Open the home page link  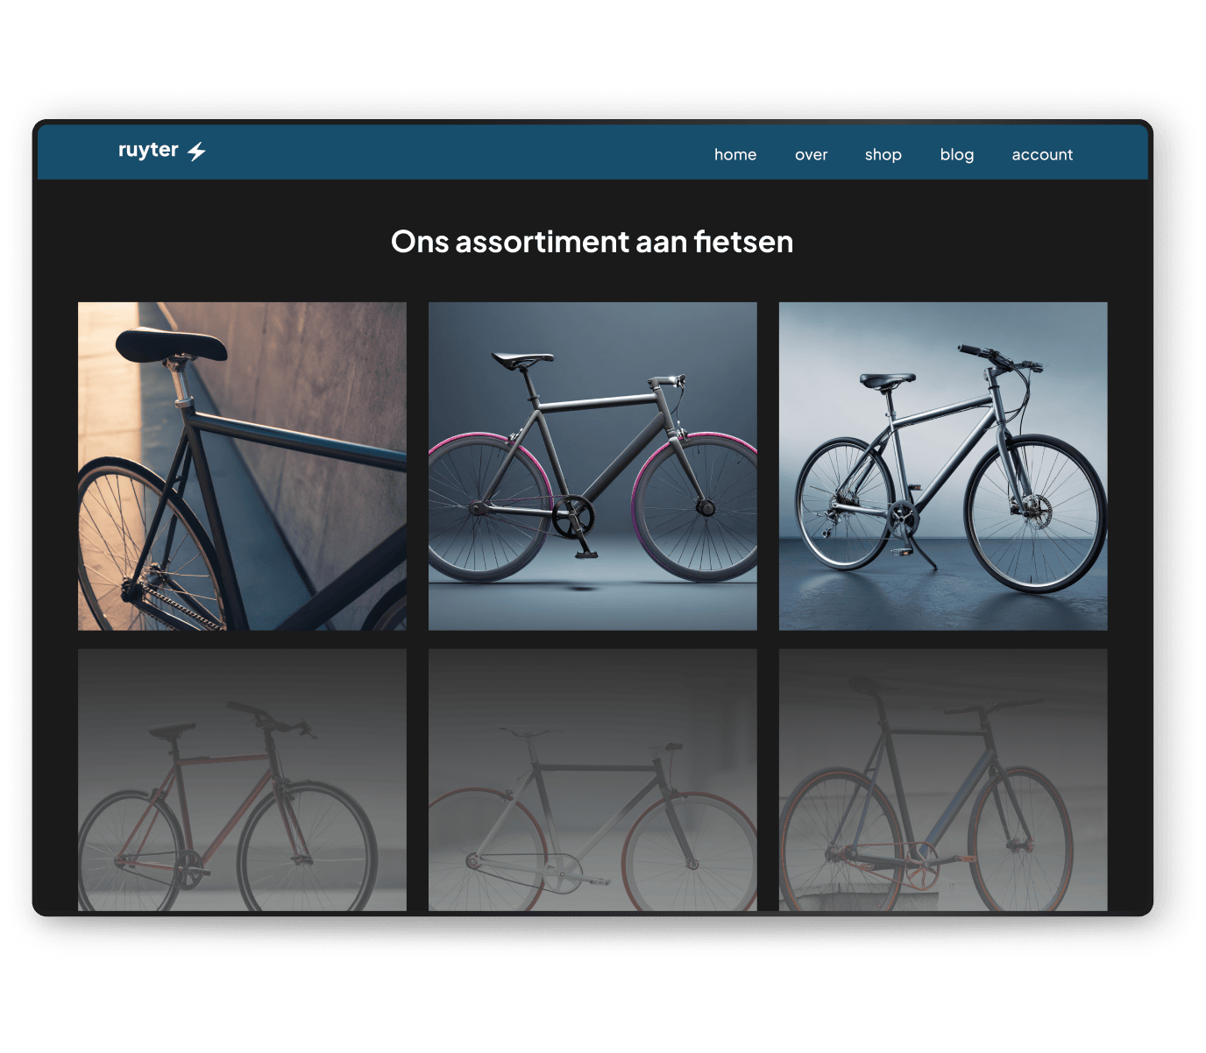coord(734,155)
